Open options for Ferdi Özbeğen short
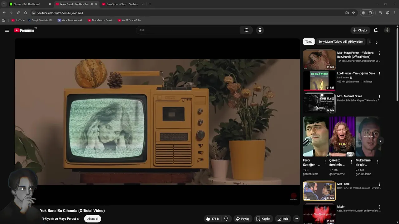 pos(325,162)
